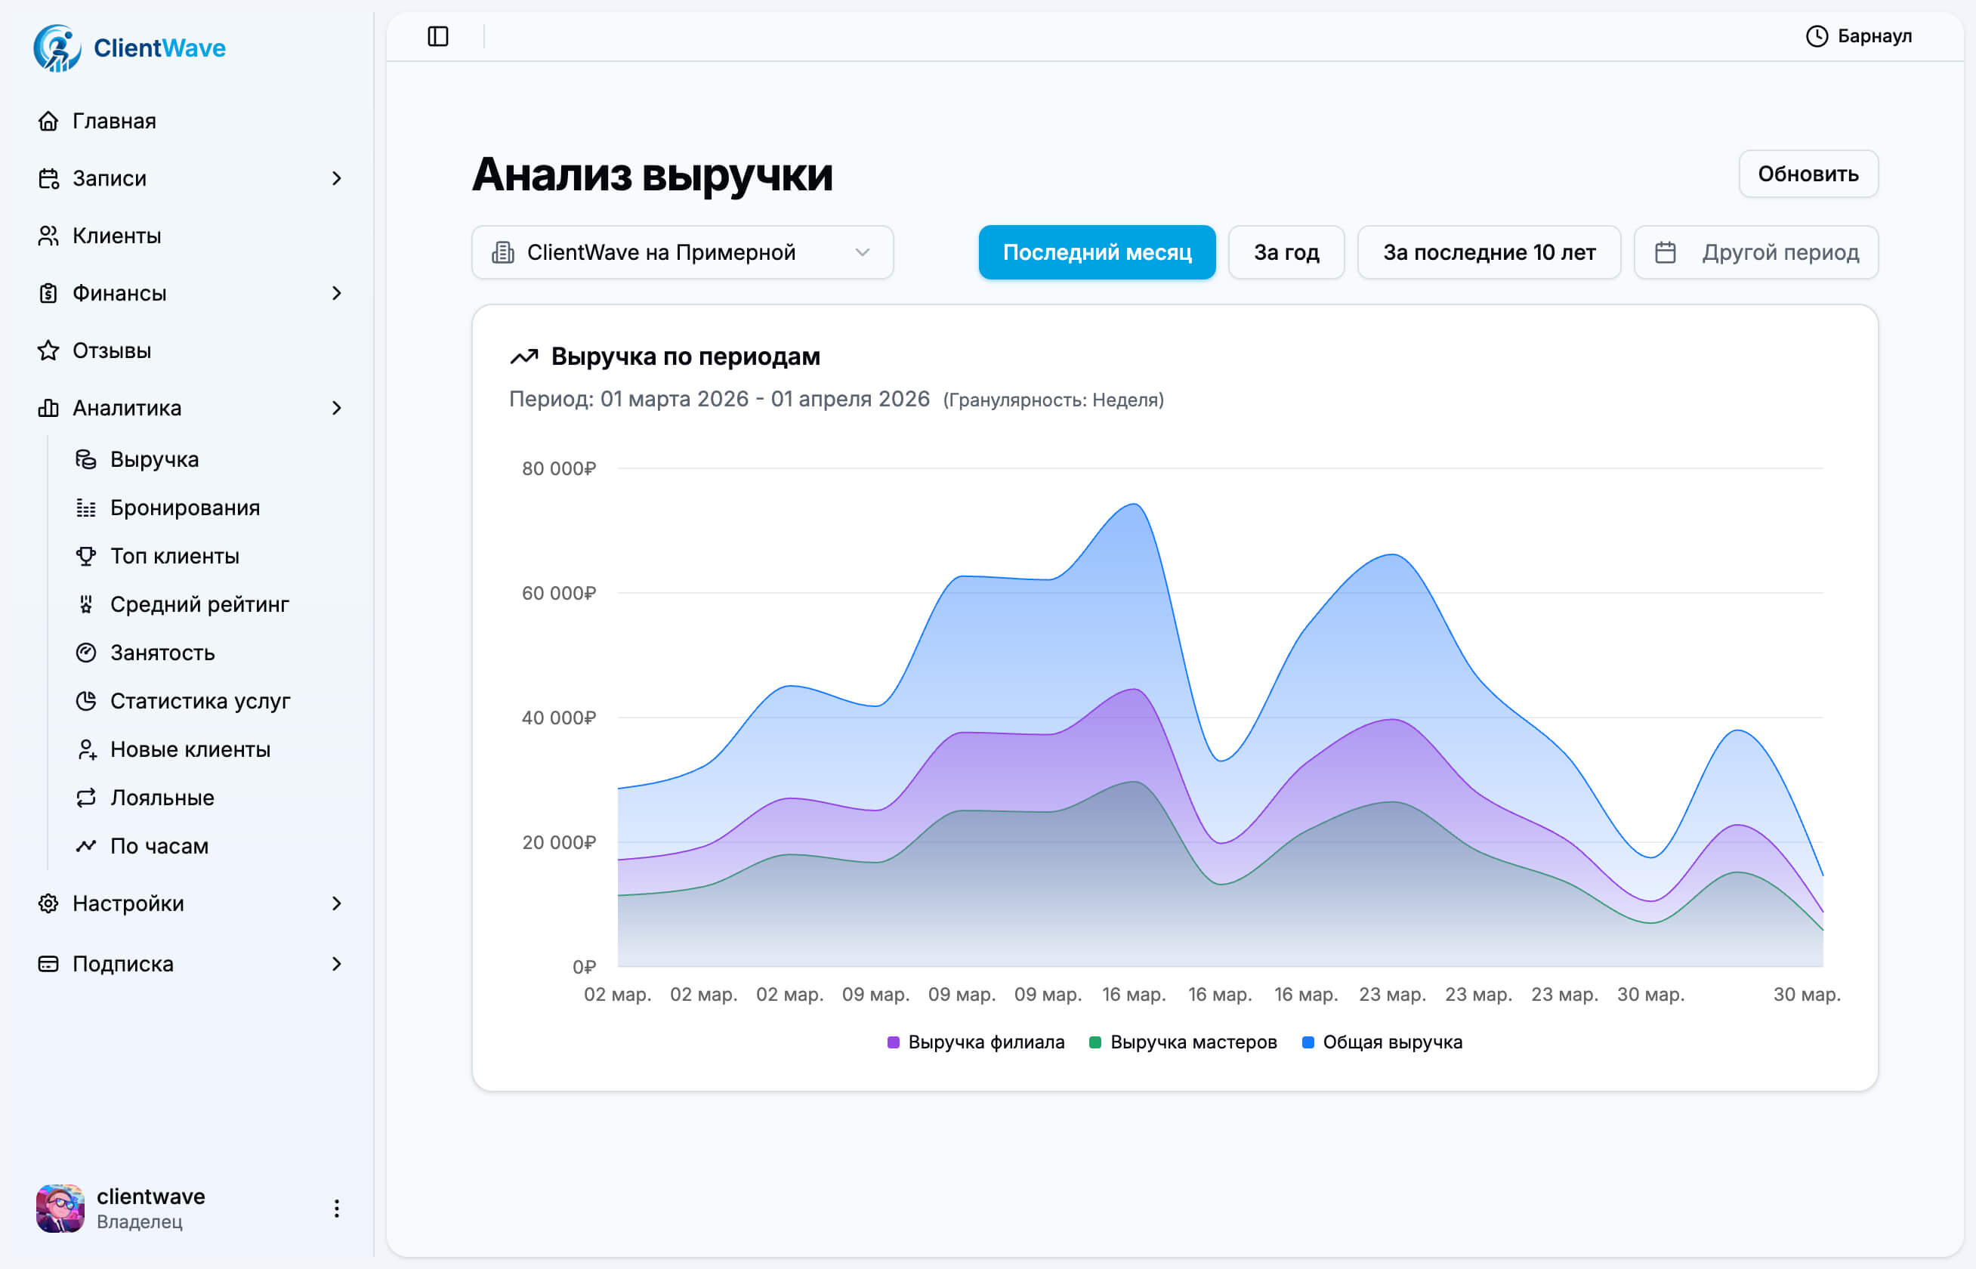Viewport: 1976px width, 1269px height.
Task: Expand the Записи menu chevron
Action: [x=336, y=179]
